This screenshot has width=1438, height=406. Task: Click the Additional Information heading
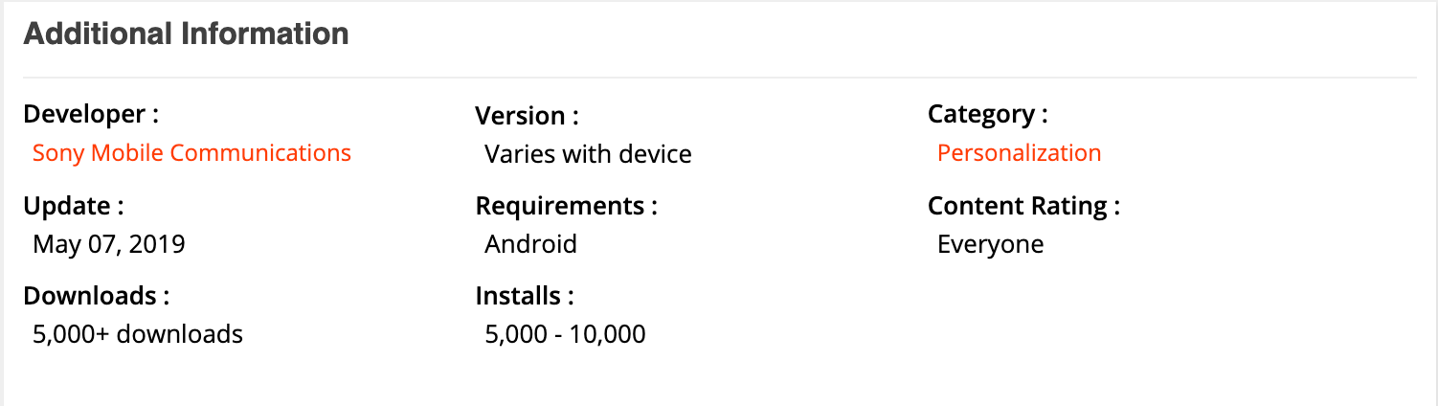(x=186, y=34)
